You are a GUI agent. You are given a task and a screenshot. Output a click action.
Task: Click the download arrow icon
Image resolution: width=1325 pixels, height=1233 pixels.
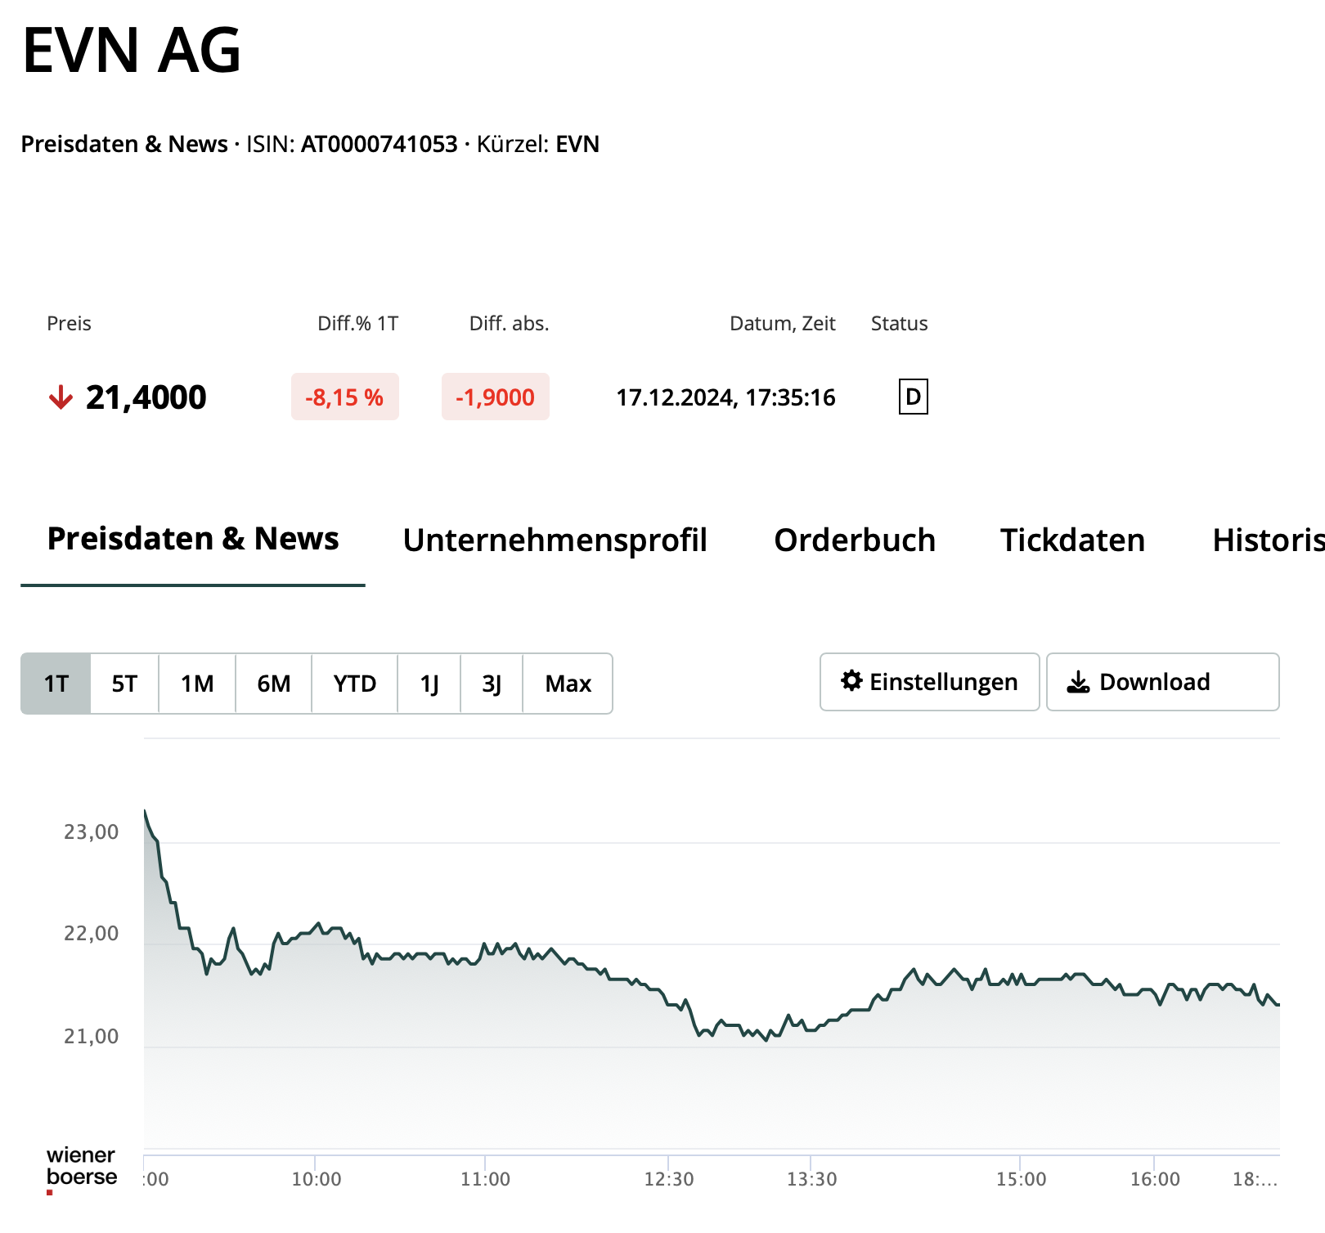(1078, 682)
